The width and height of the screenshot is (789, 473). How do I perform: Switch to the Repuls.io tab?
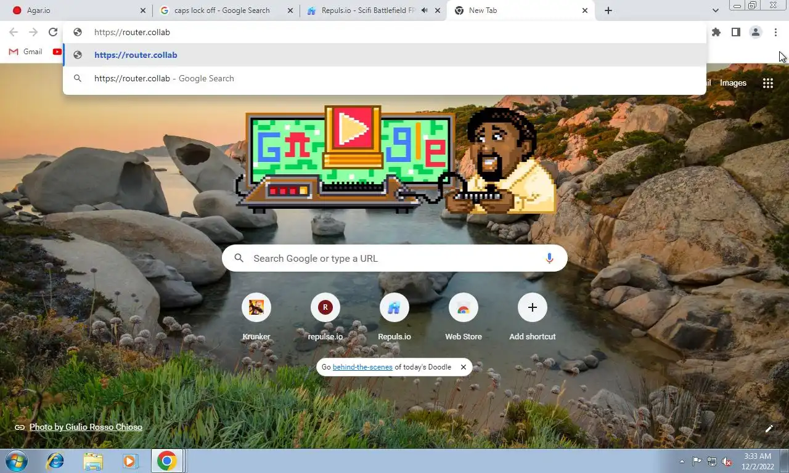pos(372,10)
